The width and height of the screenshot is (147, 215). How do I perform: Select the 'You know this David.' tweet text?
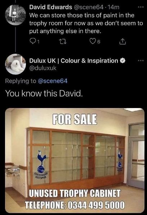coord(44,94)
